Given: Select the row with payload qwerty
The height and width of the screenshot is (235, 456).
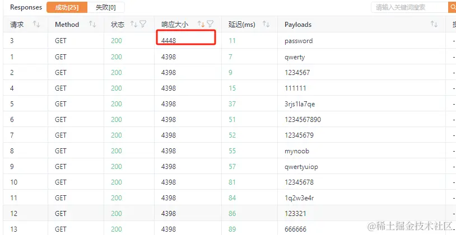Looking at the screenshot, I should [x=230, y=57].
